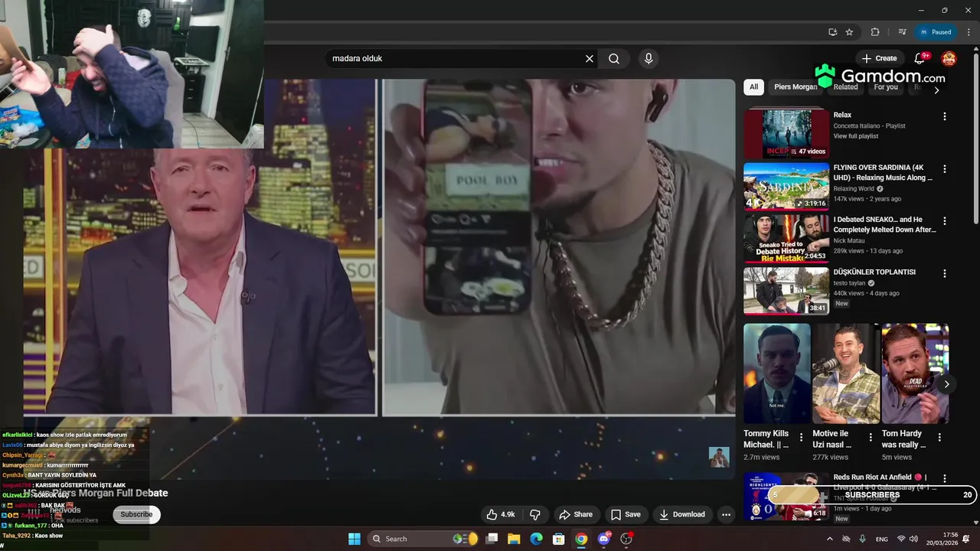Share the video
The width and height of the screenshot is (980, 551).
576,514
